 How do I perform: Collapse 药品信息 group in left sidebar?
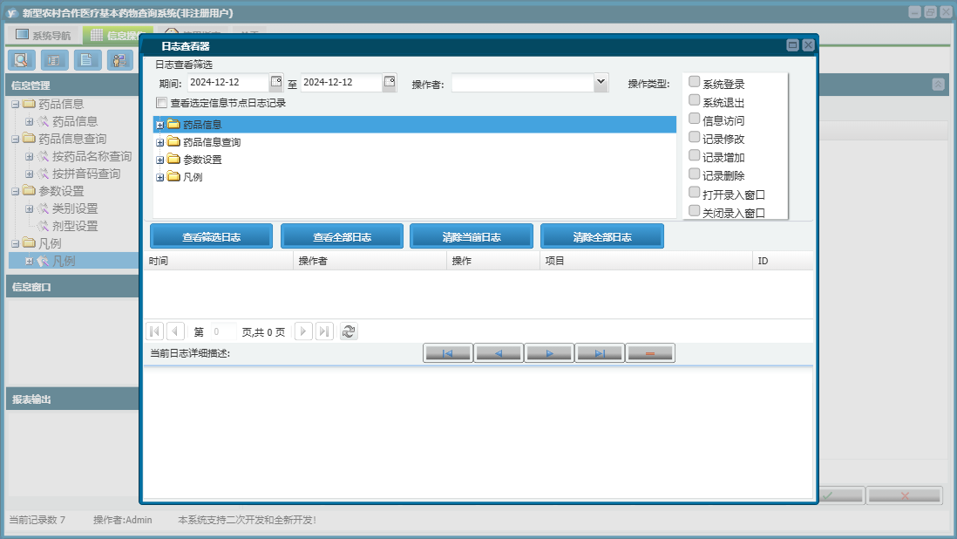click(x=16, y=105)
